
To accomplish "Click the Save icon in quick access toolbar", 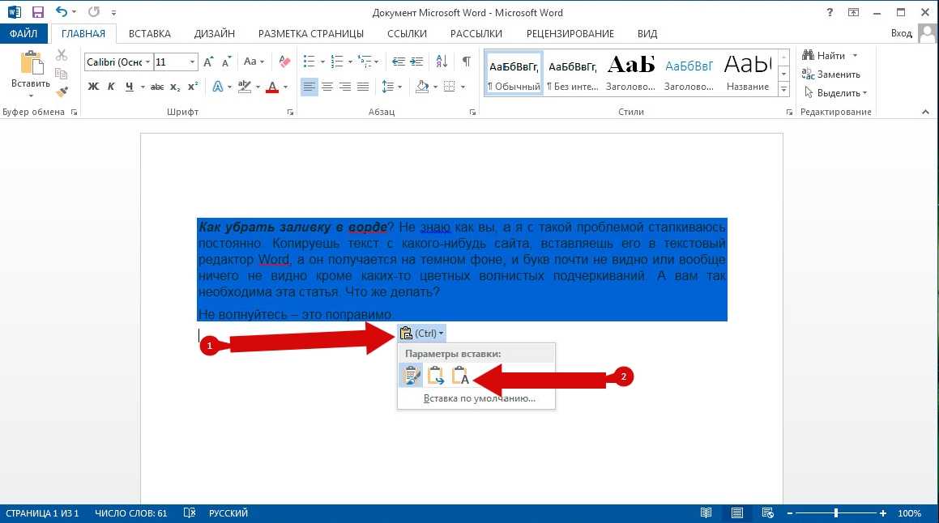I will tap(38, 12).
